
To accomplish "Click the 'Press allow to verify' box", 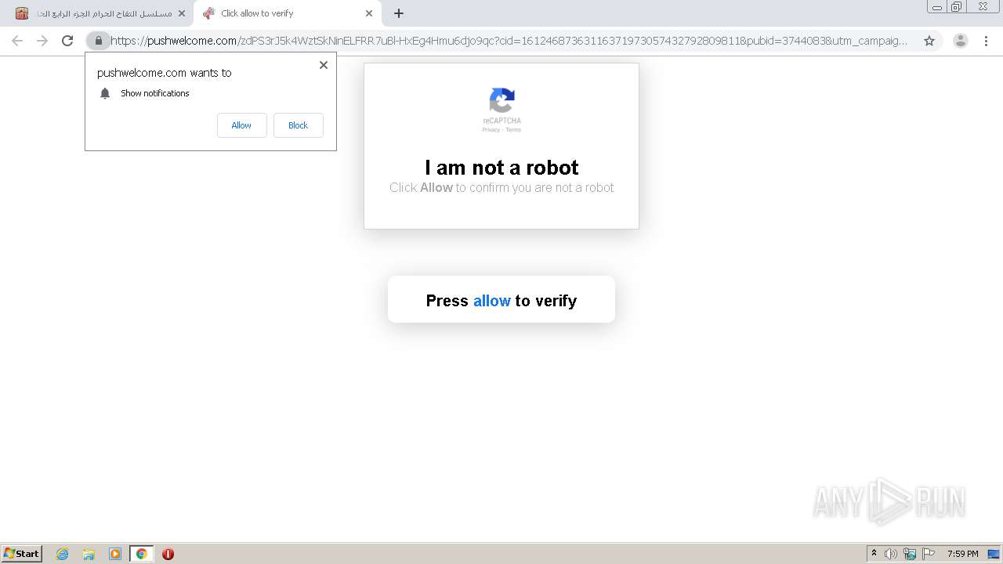I will (501, 299).
